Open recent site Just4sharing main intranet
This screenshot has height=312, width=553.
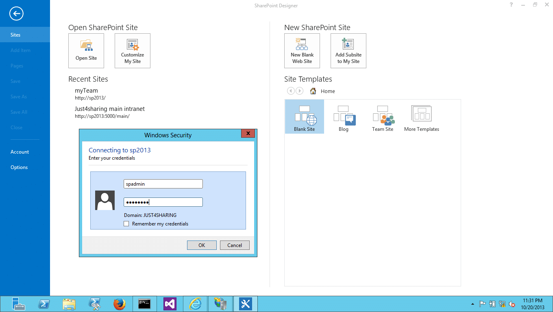110,109
